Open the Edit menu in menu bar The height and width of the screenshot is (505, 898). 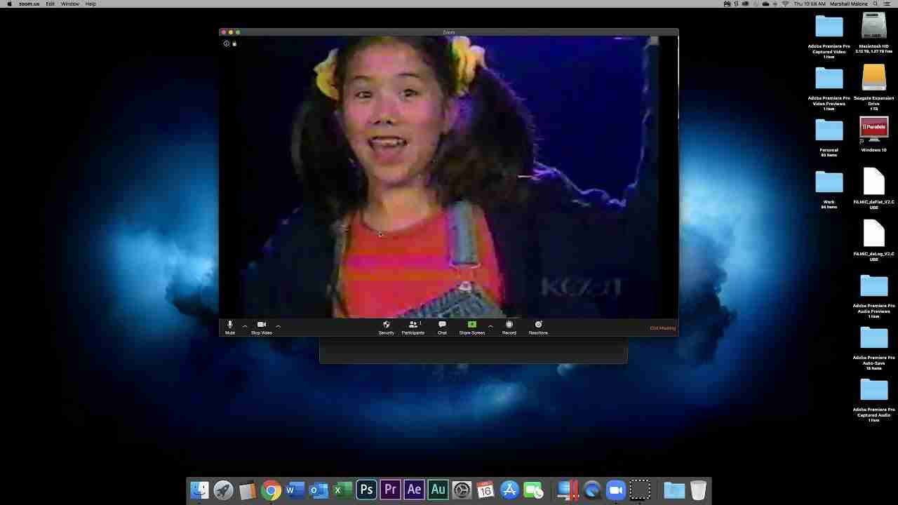(x=51, y=4)
